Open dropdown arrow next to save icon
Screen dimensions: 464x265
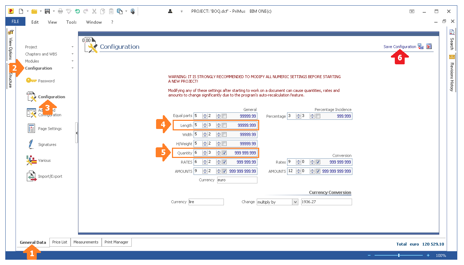tap(54, 11)
